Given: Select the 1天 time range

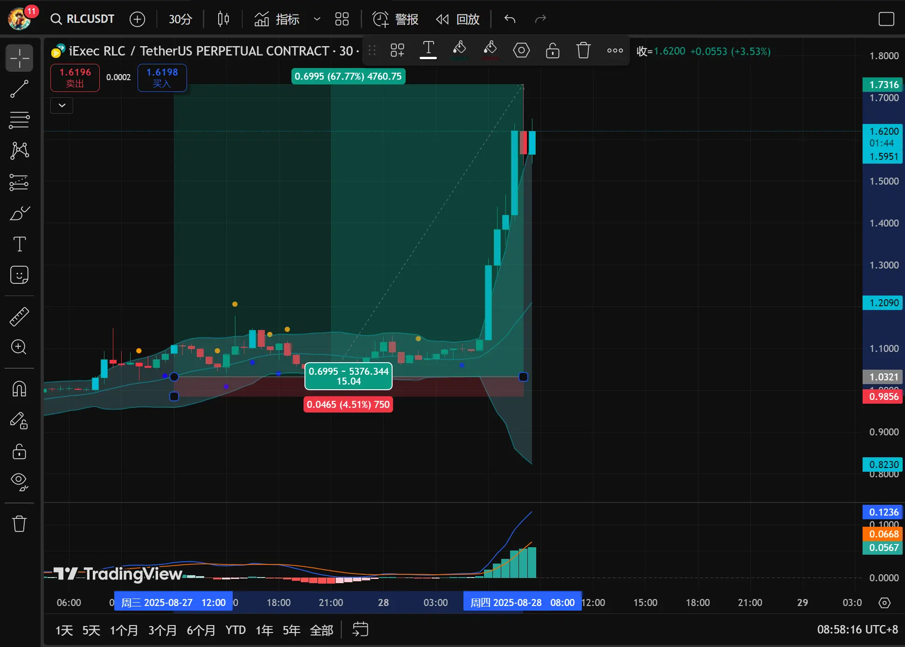Looking at the screenshot, I should 64,630.
